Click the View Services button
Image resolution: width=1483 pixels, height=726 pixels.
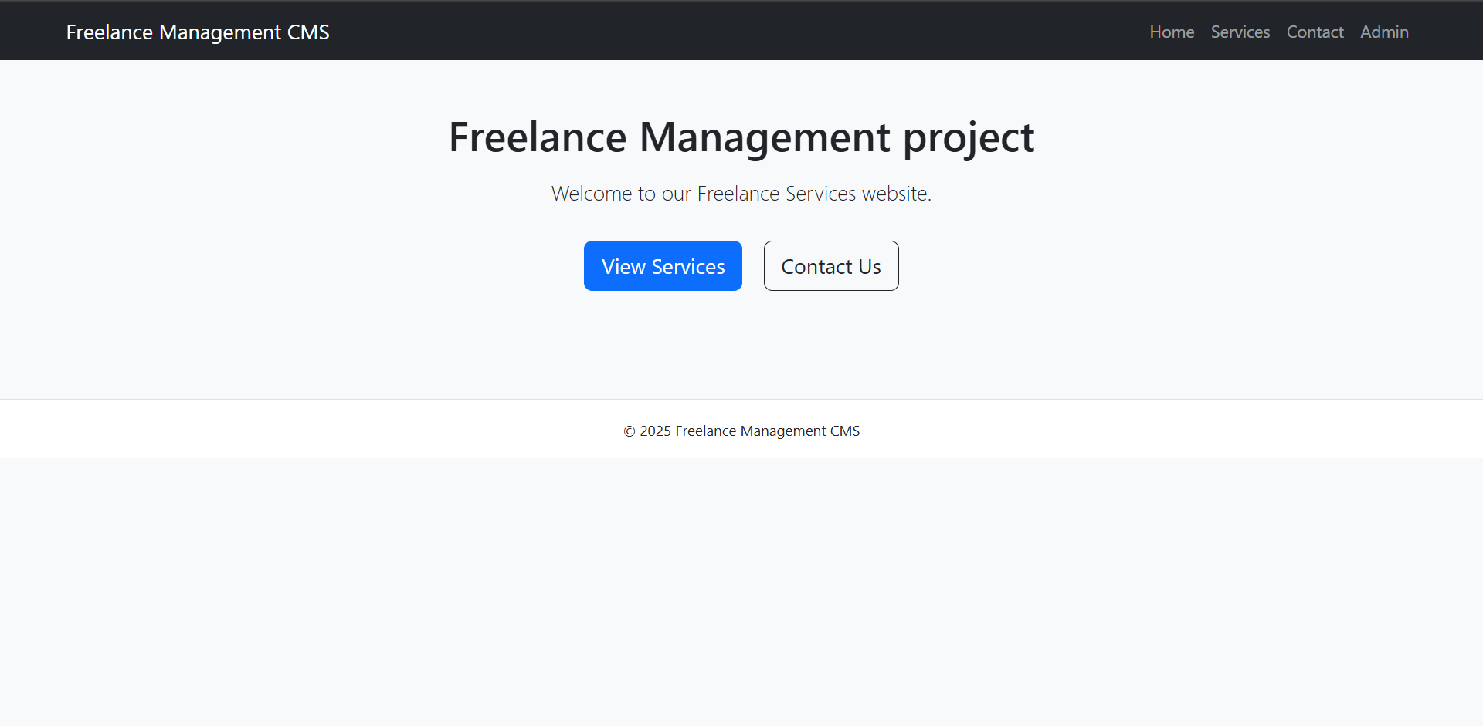tap(663, 265)
